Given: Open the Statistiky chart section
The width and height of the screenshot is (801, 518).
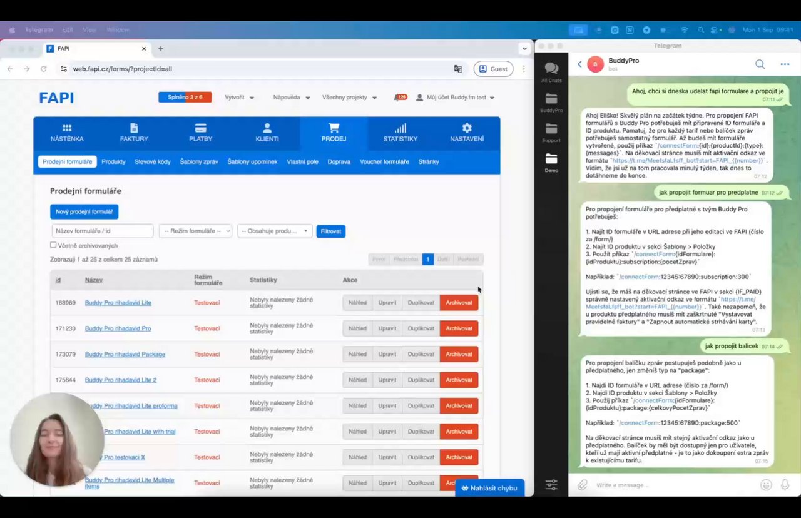Looking at the screenshot, I should (x=400, y=133).
